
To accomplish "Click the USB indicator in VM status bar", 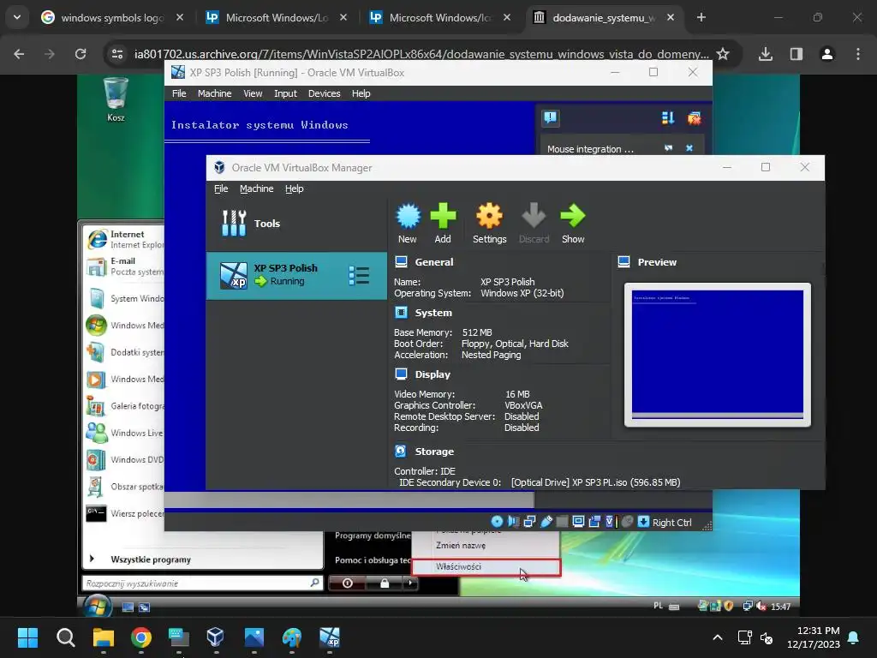I will pos(546,522).
